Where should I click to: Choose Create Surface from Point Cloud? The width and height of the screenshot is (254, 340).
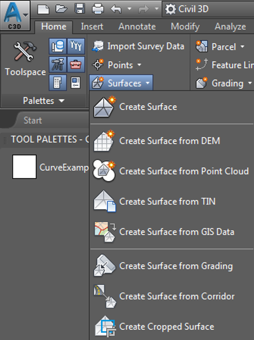172,171
